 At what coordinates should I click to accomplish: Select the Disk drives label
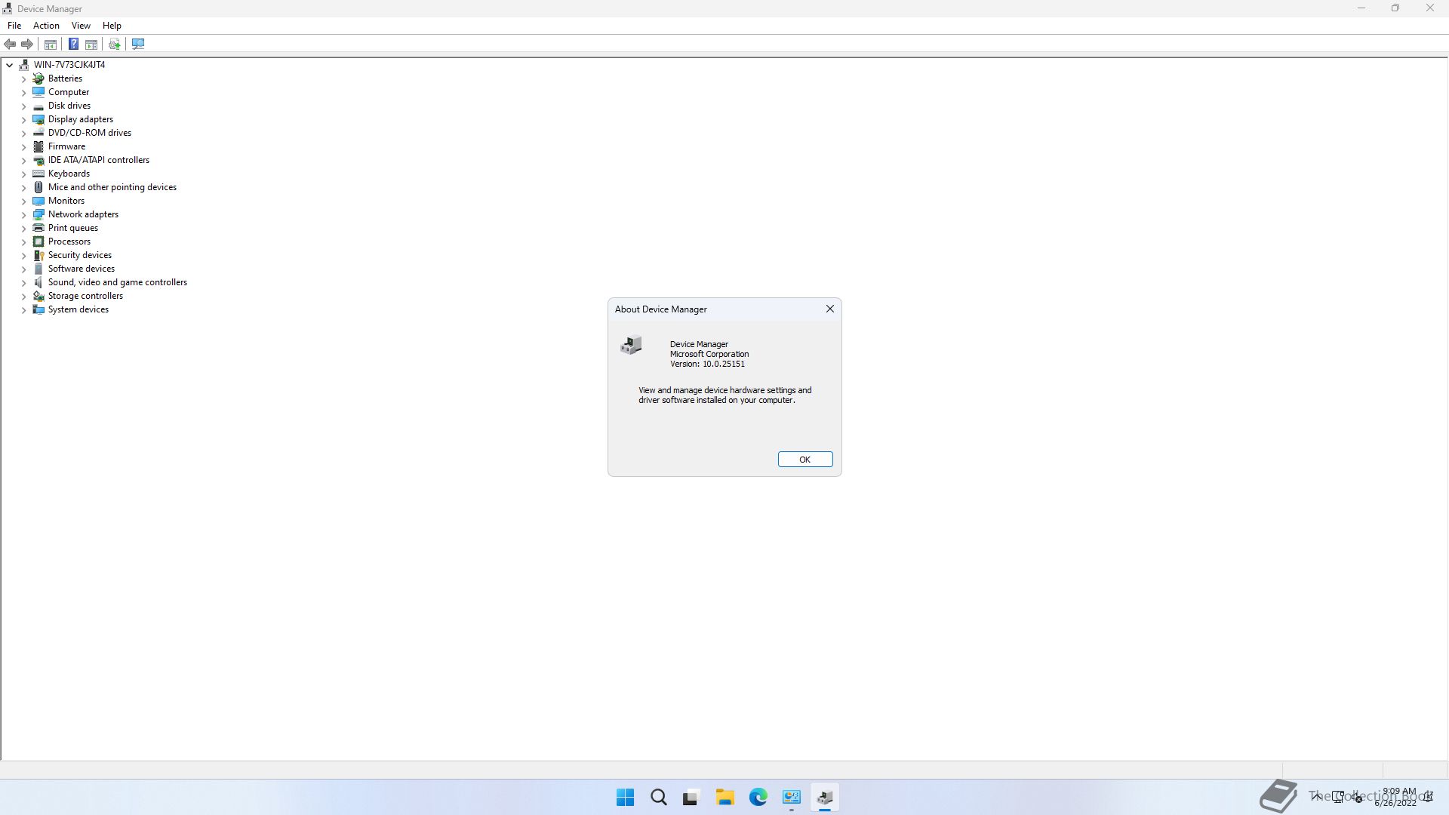click(69, 106)
